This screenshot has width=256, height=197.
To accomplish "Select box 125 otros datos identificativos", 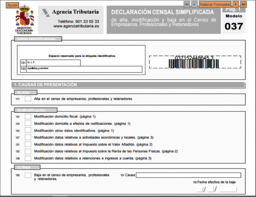I will click(x=28, y=130).
